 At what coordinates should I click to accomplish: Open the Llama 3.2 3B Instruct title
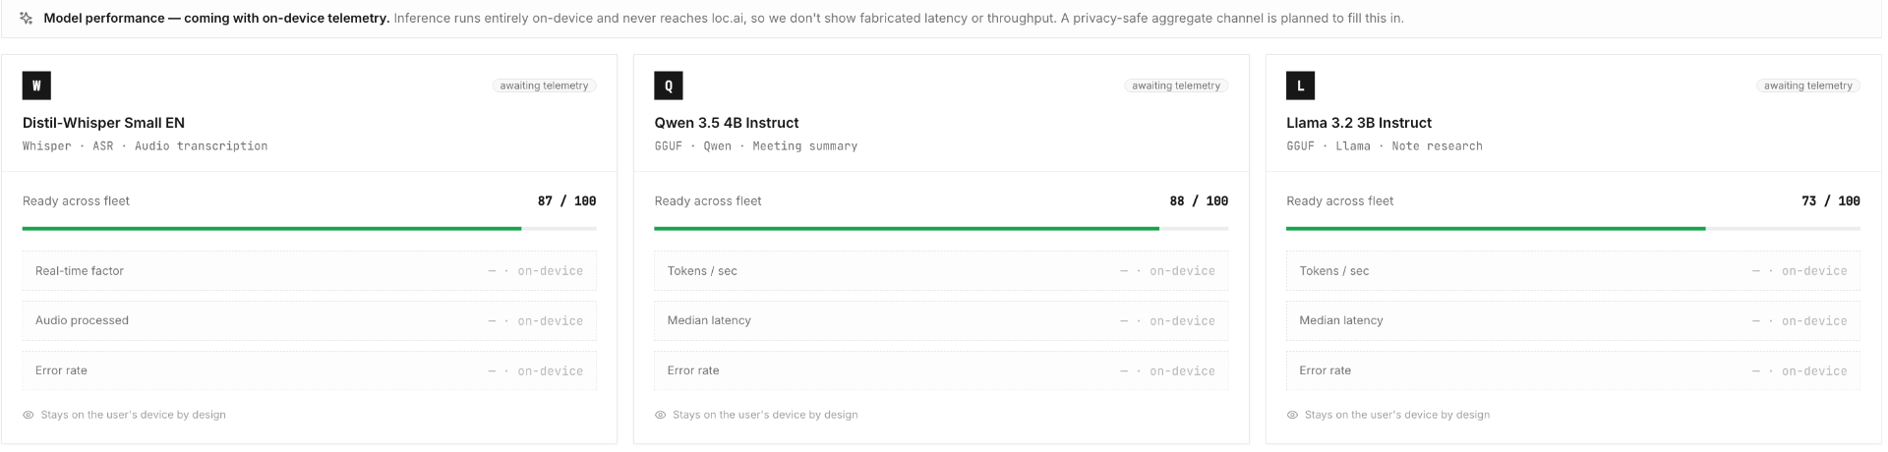1359,123
